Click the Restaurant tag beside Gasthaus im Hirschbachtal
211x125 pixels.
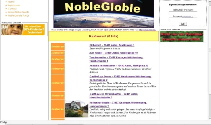pos(58,96)
